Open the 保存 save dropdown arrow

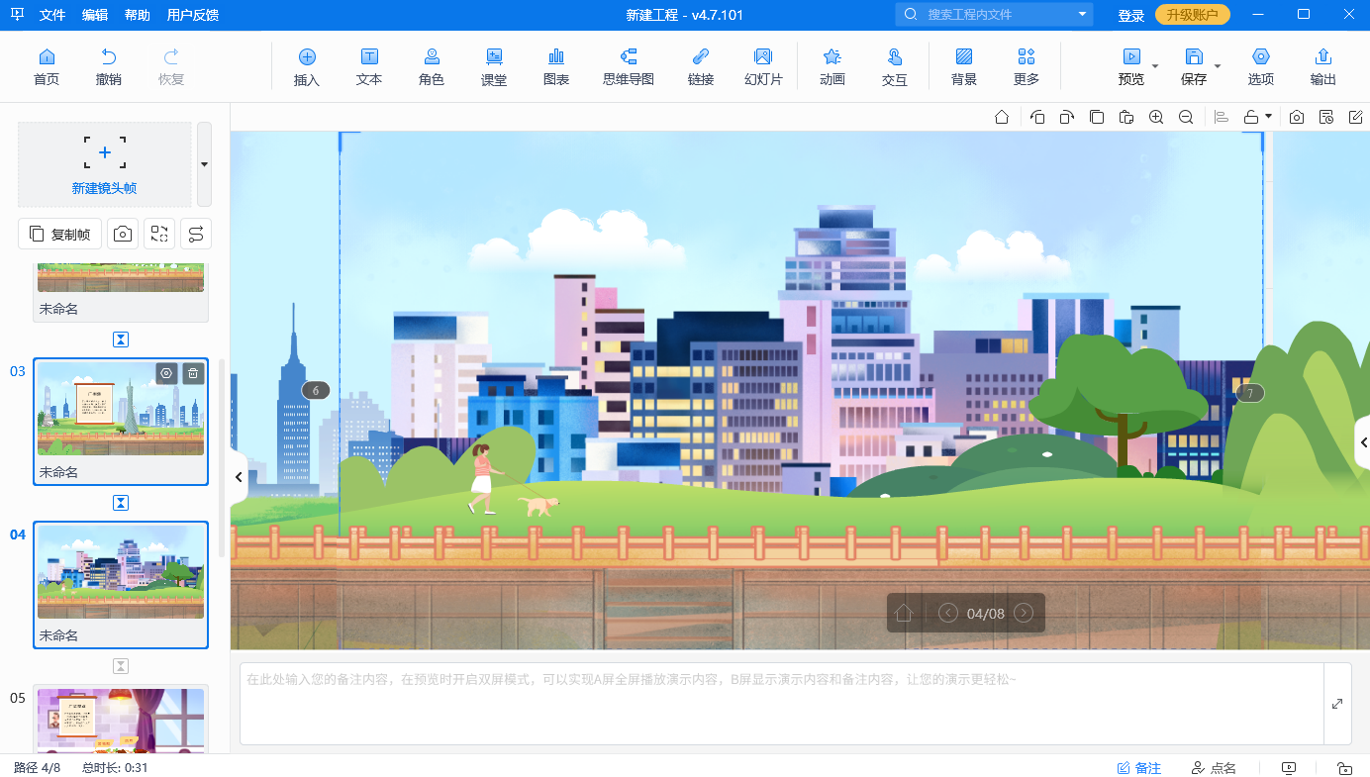(1218, 65)
